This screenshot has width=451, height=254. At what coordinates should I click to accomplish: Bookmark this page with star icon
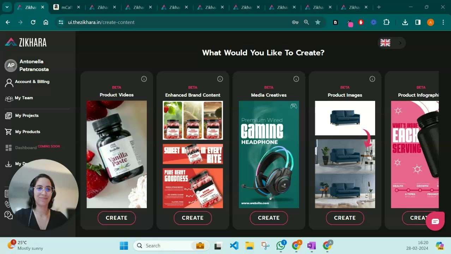pyautogui.click(x=318, y=22)
